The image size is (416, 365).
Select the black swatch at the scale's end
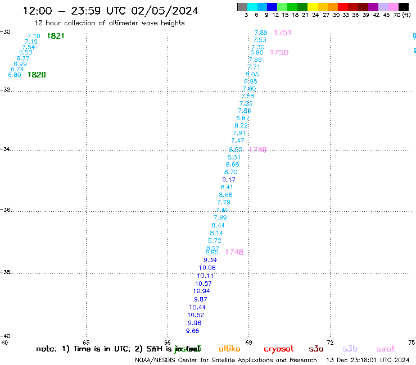coord(404,7)
